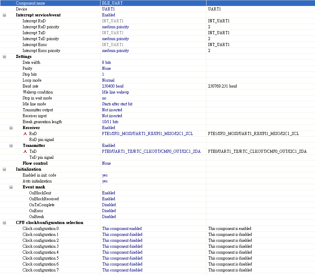Image resolution: width=315 pixels, height=276 pixels.
Task: Toggle OnError event Disabled value
Action: (x=109, y=211)
